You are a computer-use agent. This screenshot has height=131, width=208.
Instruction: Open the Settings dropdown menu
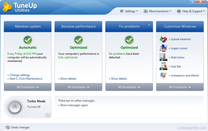pos(129,11)
